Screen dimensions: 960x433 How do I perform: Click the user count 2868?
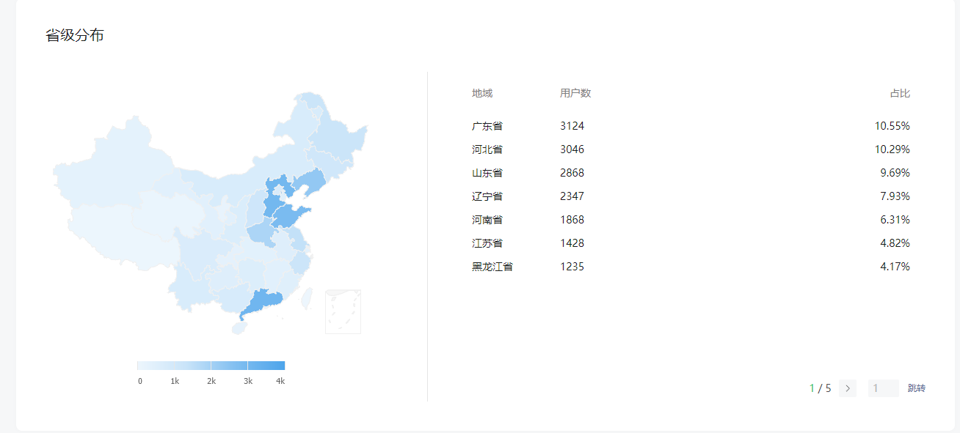point(572,173)
